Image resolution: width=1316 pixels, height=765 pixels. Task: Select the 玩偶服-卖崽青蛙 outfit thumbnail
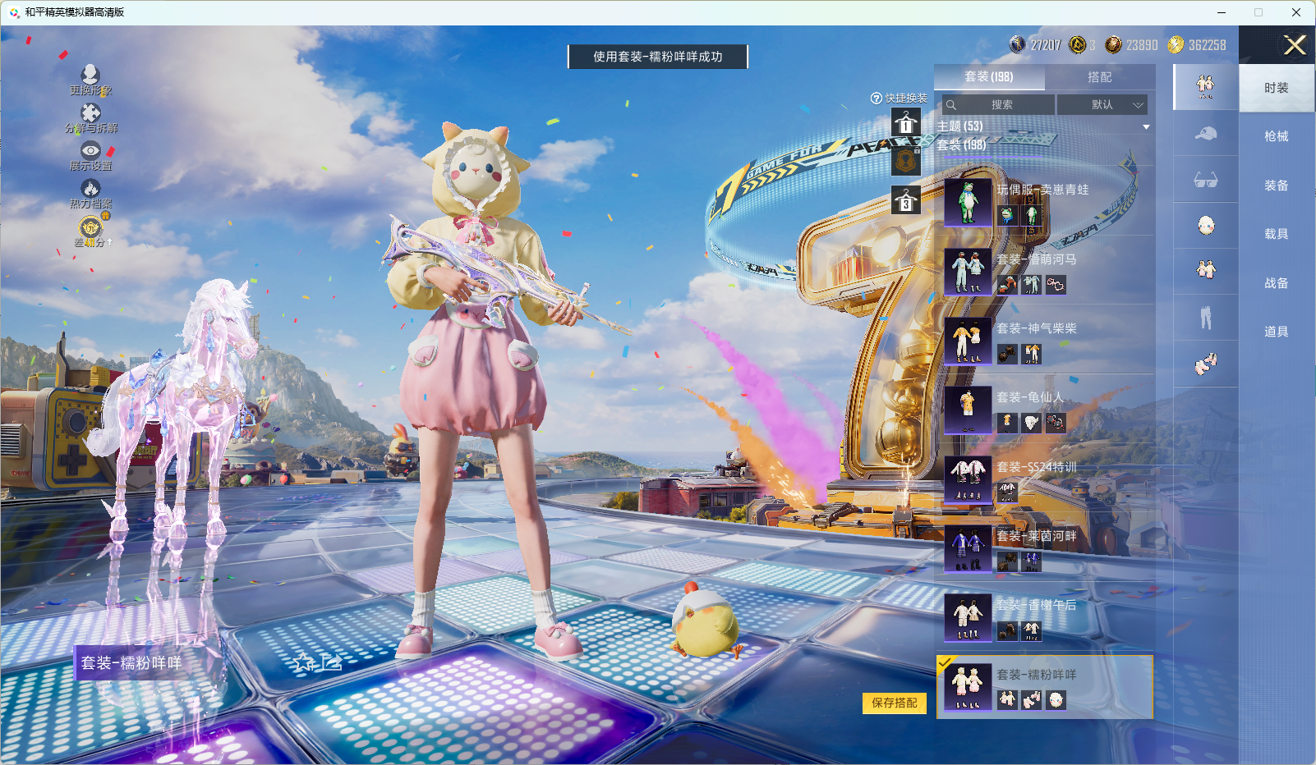coord(968,202)
